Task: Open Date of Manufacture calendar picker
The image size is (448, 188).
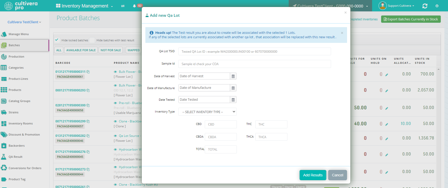Action: (x=233, y=88)
